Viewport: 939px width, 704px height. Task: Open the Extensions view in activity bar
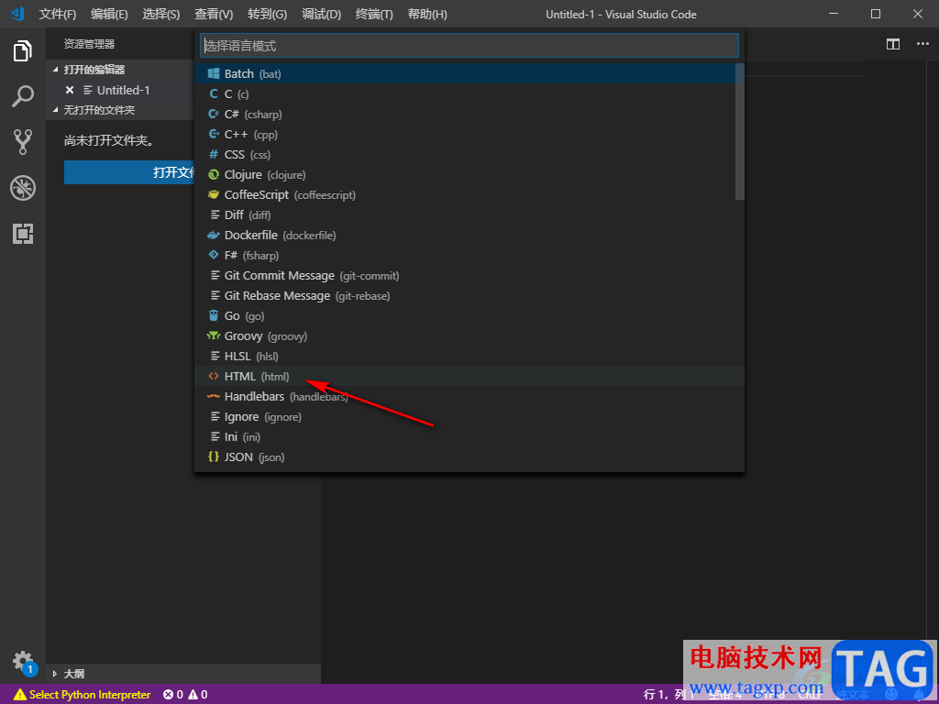click(23, 234)
